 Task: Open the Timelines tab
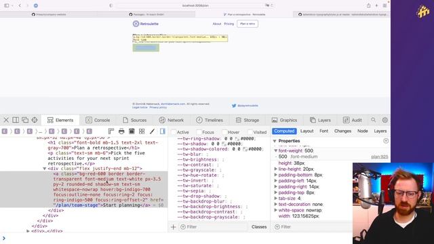coord(210,120)
